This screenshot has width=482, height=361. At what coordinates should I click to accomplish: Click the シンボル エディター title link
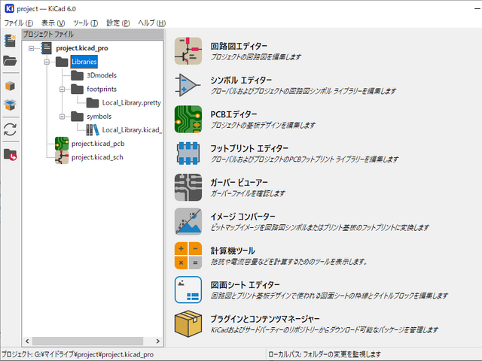(x=241, y=80)
